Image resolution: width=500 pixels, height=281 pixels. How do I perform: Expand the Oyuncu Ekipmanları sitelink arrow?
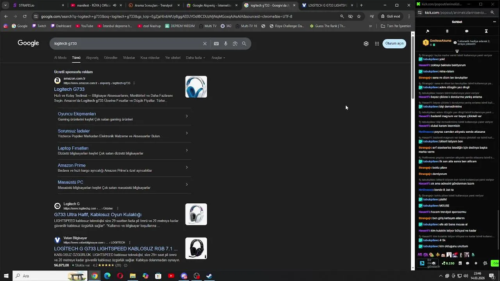tap(187, 116)
